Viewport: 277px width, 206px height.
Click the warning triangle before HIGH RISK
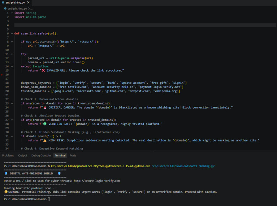tap(45, 140)
